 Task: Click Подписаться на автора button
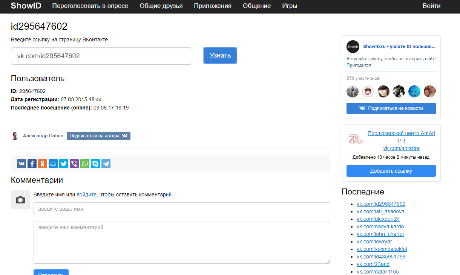click(x=99, y=136)
